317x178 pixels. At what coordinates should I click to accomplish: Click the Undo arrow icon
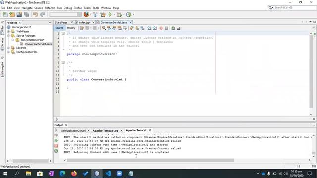(x=36, y=14)
